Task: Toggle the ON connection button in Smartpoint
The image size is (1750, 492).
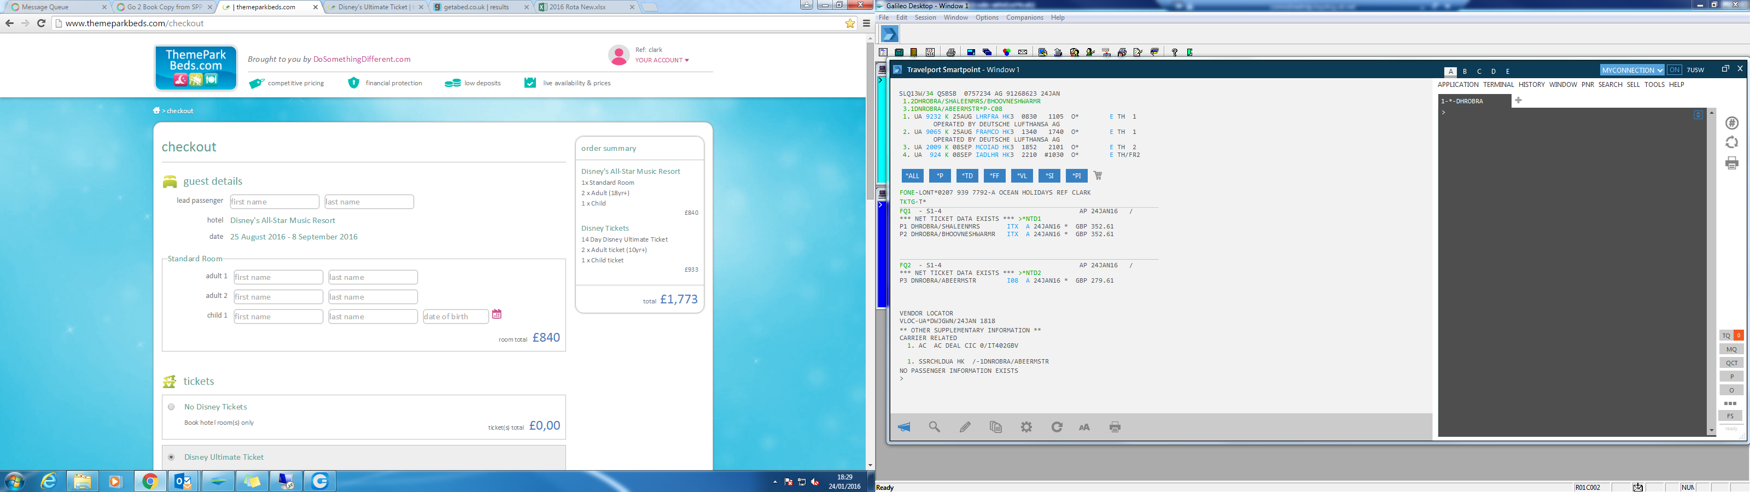Action: tap(1675, 70)
